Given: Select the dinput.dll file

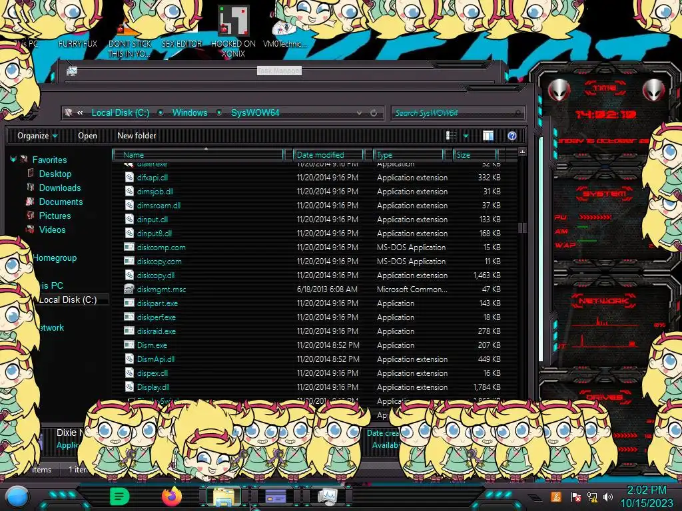Looking at the screenshot, I should pyautogui.click(x=153, y=220).
